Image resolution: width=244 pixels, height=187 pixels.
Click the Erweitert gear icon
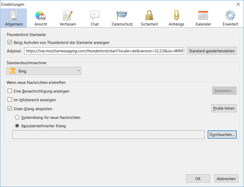click(x=230, y=16)
